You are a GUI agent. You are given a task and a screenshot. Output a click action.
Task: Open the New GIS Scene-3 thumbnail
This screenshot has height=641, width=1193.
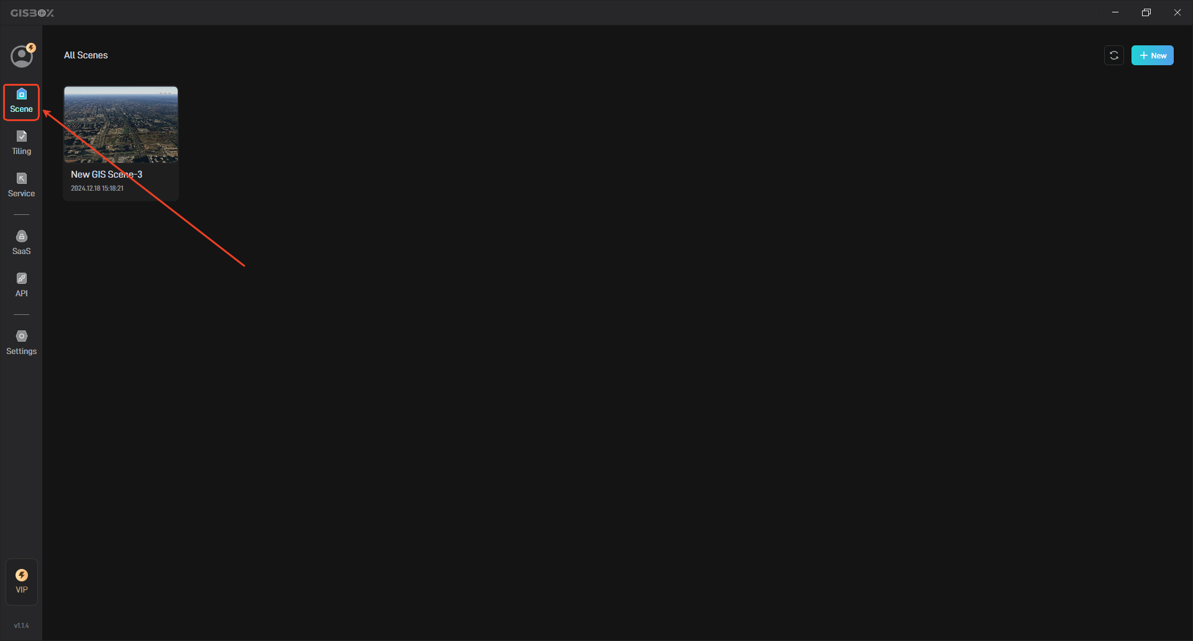[121, 124]
